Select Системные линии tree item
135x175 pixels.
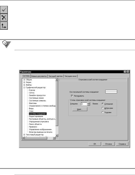click(x=36, y=98)
